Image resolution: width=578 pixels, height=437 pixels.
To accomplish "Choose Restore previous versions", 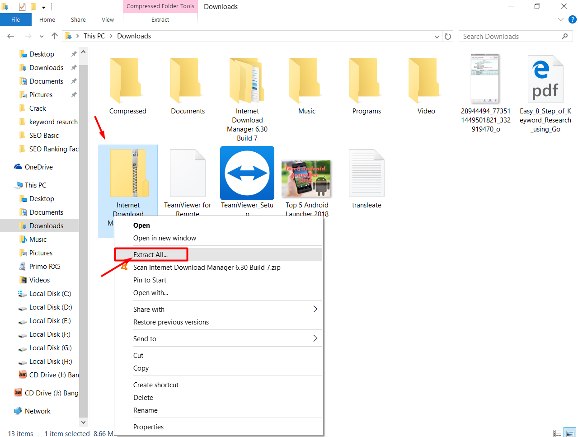I will pyautogui.click(x=219, y=322).
